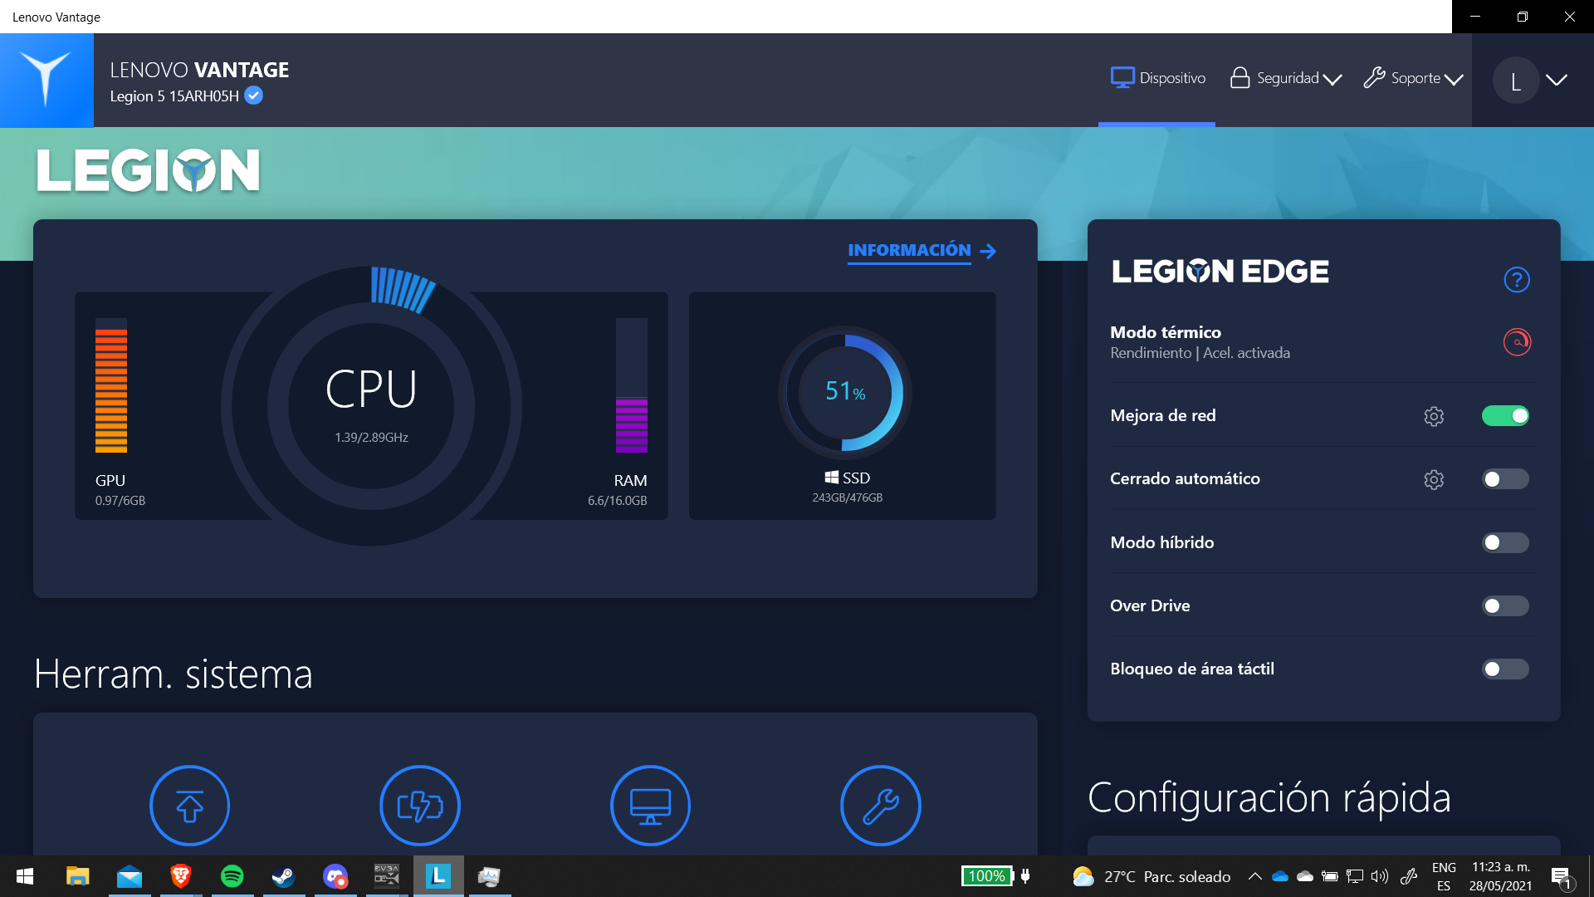This screenshot has height=897, width=1594.
Task: Turn on the Over Drive switch
Action: [x=1504, y=606]
